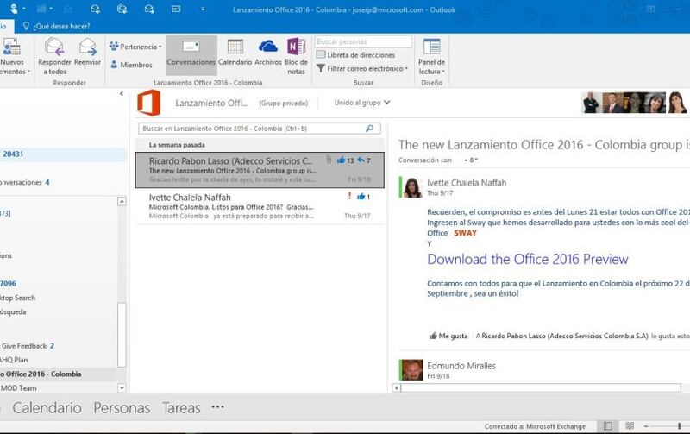Collapse the La semana pasada group header
The width and height of the screenshot is (690, 434).
pyautogui.click(x=260, y=145)
